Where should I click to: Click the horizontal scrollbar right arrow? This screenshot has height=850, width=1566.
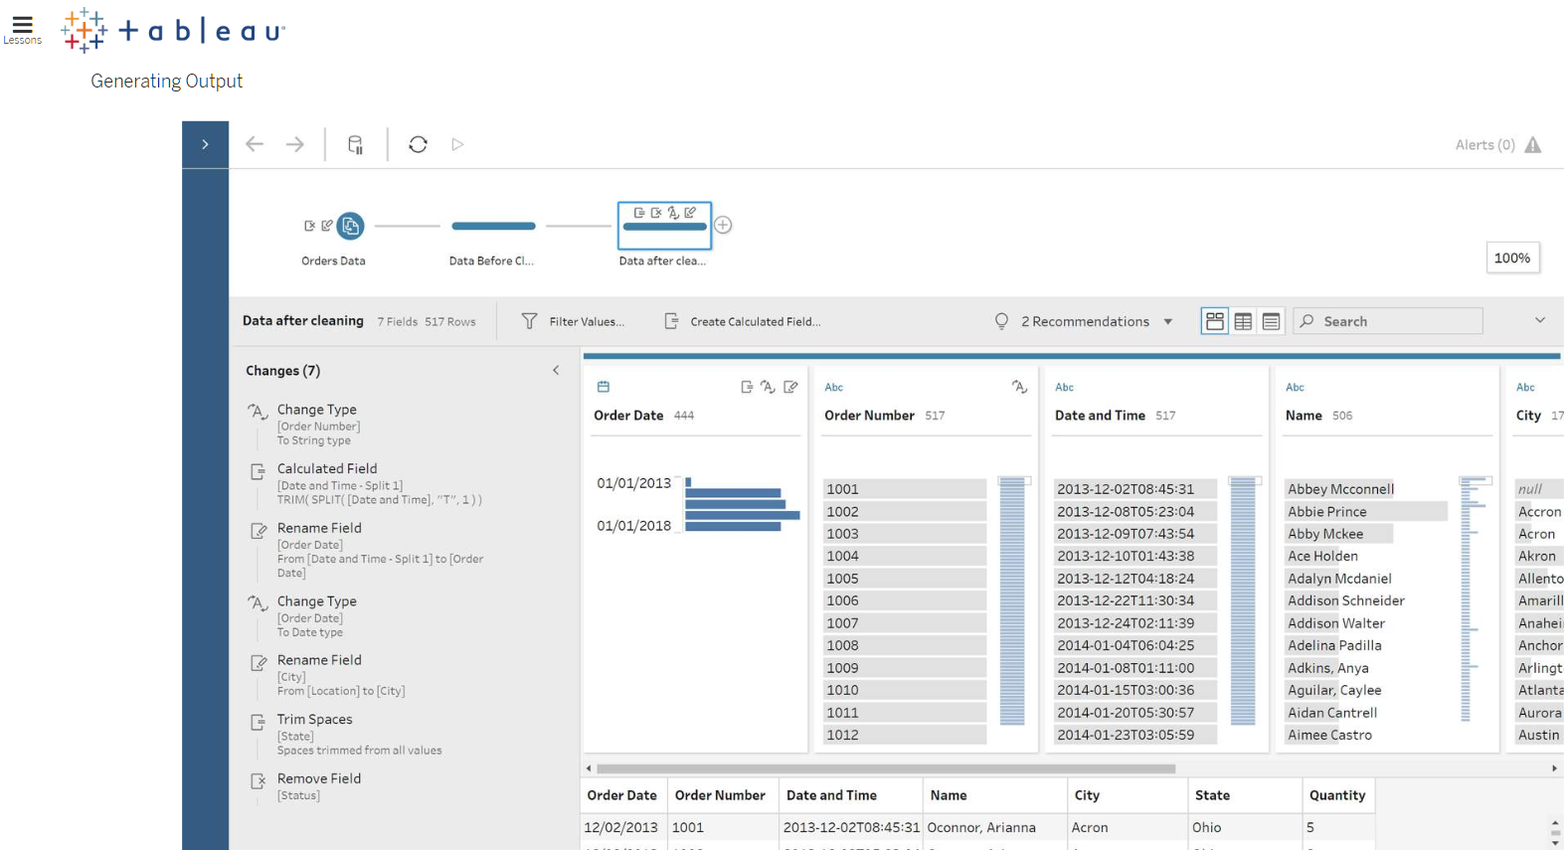pyautogui.click(x=1554, y=768)
